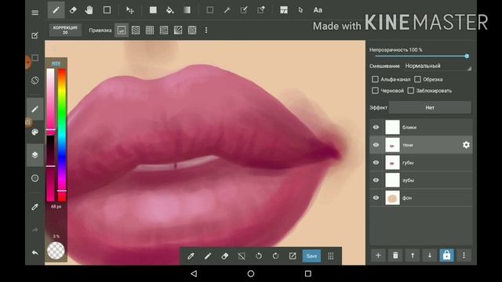Move layer down with down arrow
The height and width of the screenshot is (282, 502).
pos(430,255)
